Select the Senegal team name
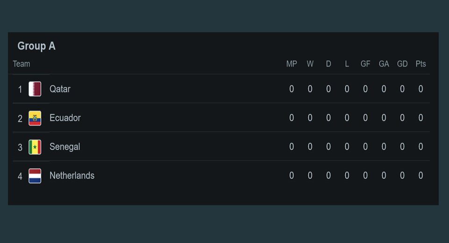Viewport: 449px width, 243px height. 64,147
